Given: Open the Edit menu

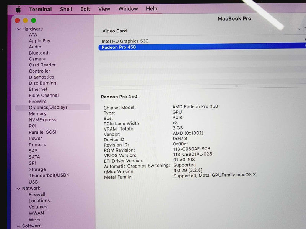Looking at the screenshot, I should (x=85, y=9).
